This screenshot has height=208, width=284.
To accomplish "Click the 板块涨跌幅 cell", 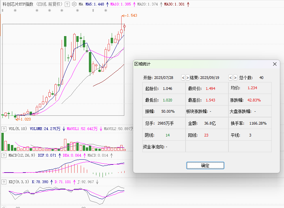I will pos(207,111).
